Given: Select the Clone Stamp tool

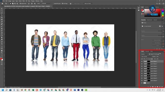Looking at the screenshot, I should (2, 28).
